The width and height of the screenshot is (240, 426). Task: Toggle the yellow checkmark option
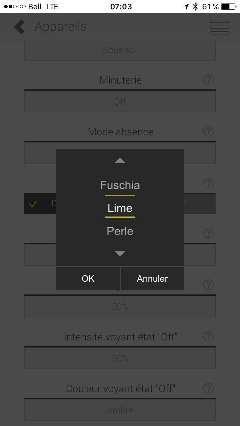click(x=33, y=204)
